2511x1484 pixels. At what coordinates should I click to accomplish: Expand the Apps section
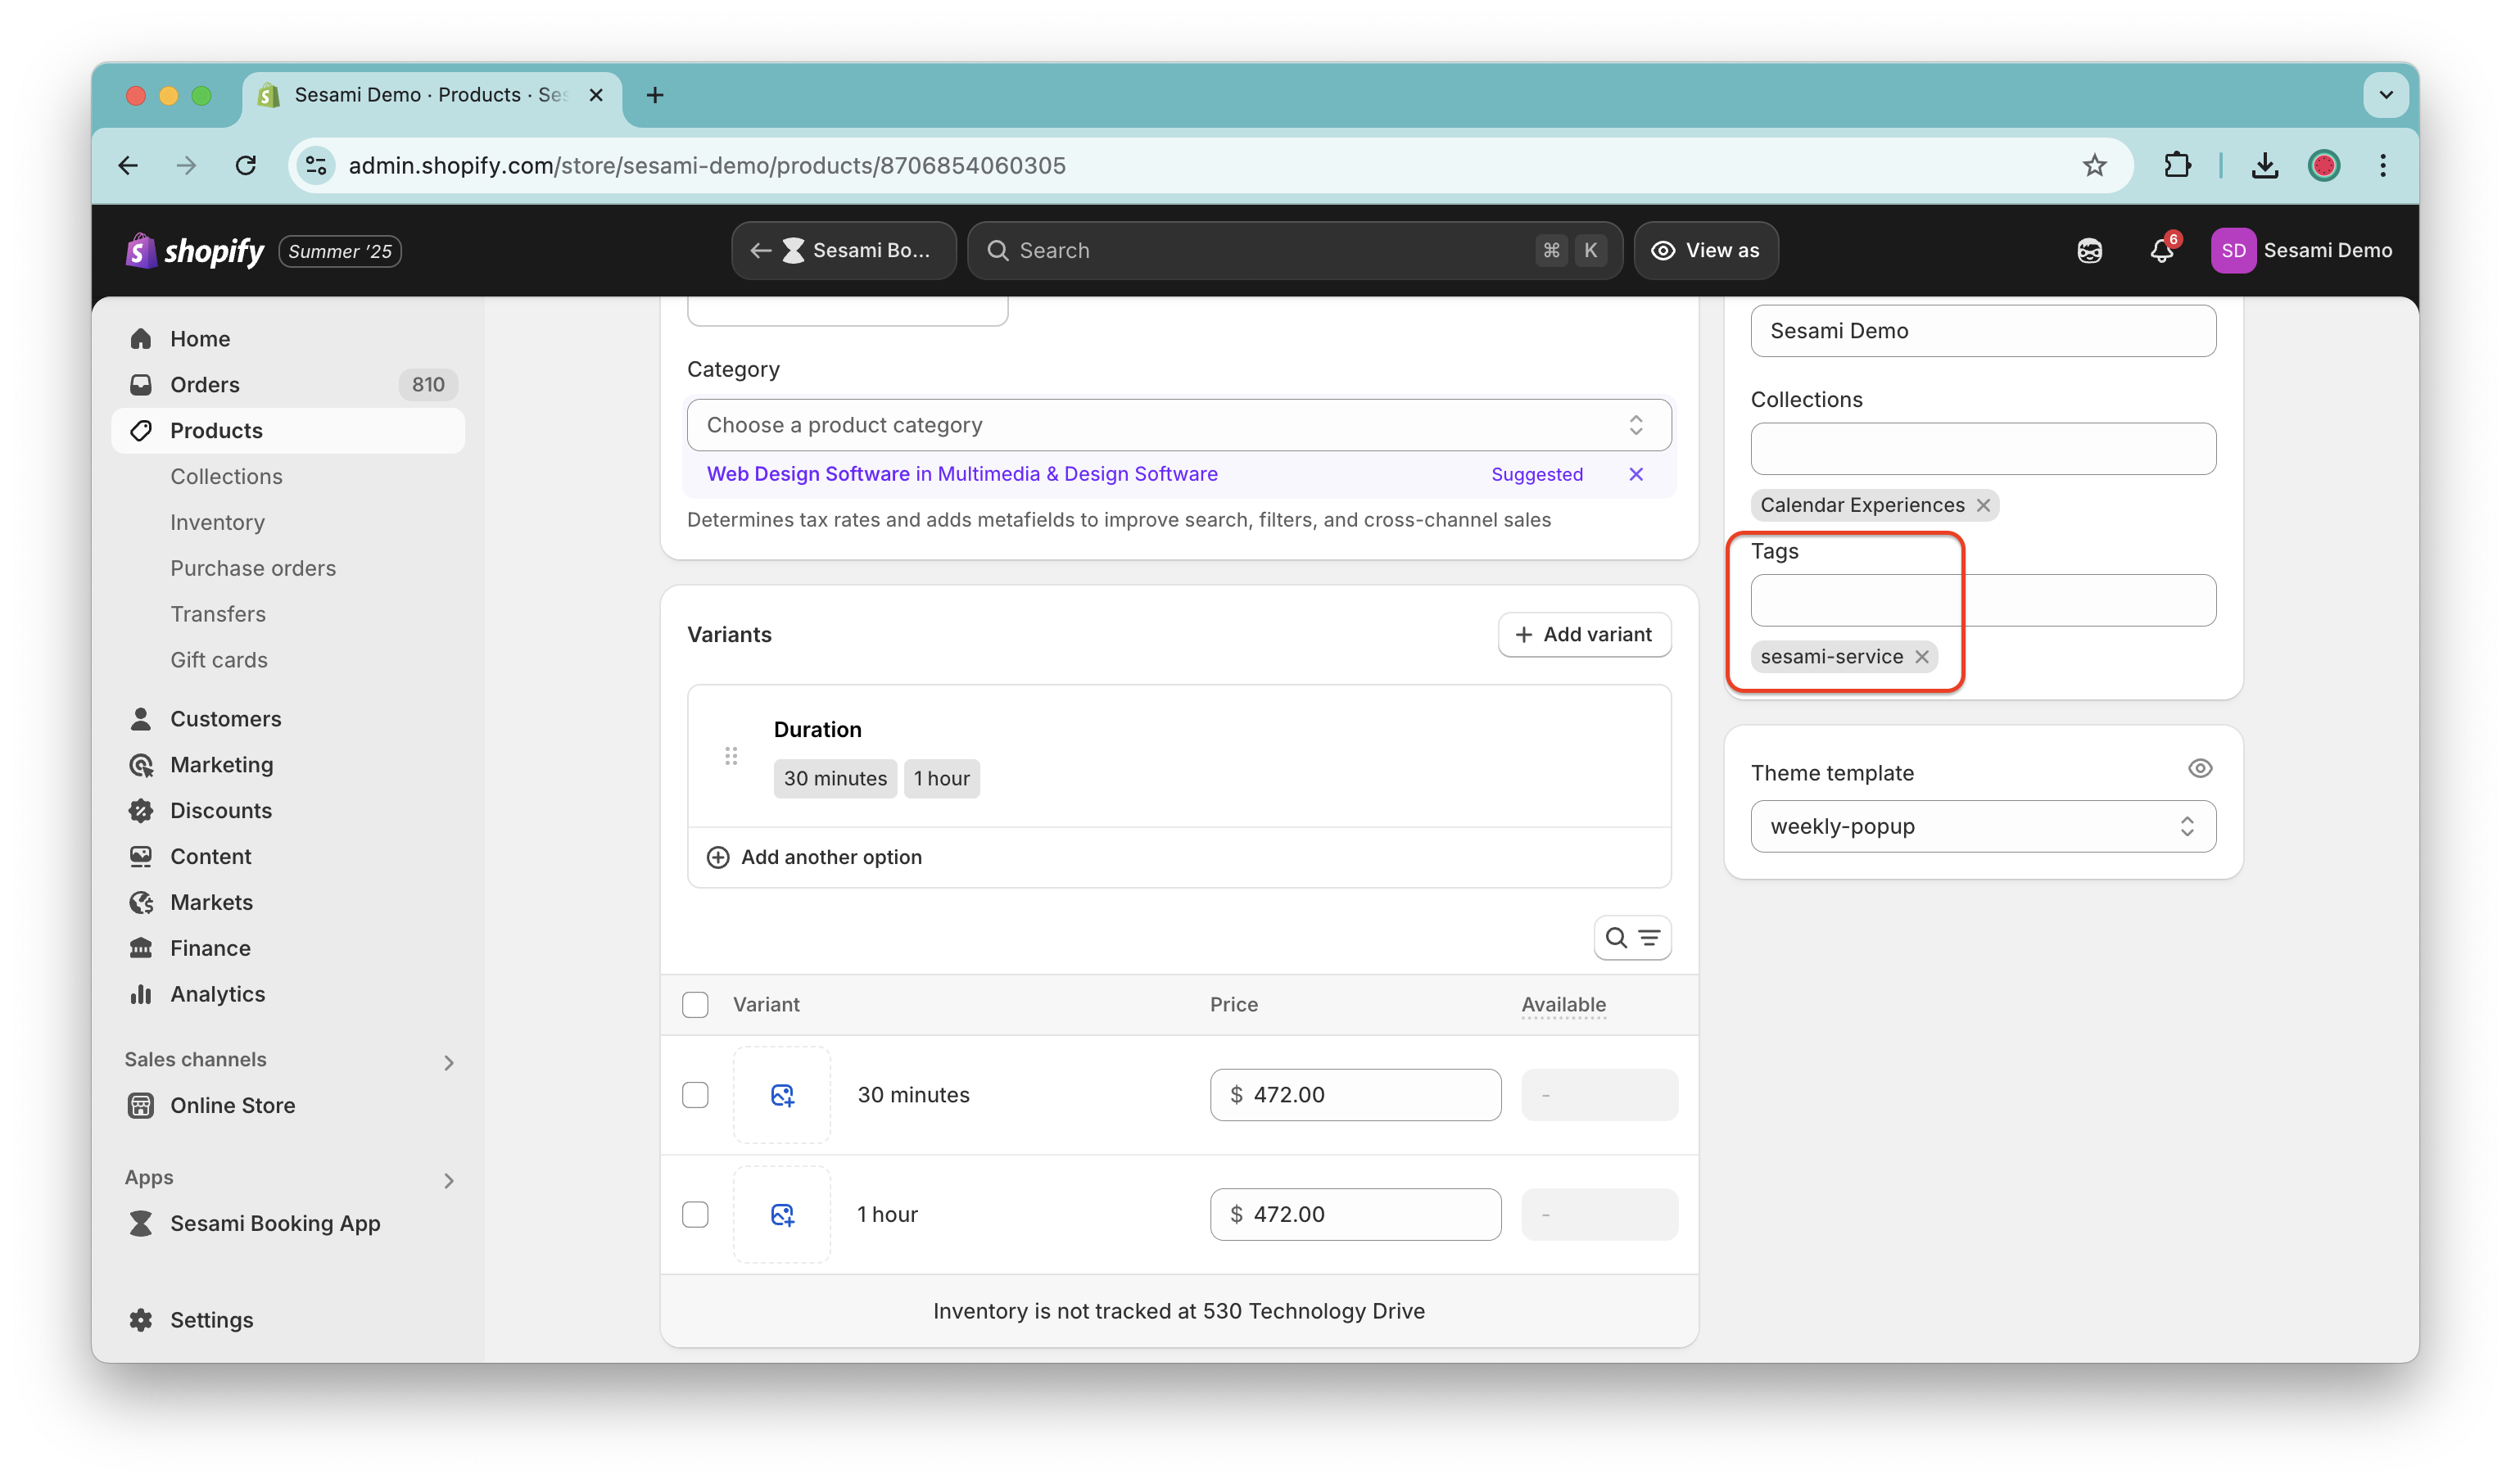click(x=448, y=1180)
